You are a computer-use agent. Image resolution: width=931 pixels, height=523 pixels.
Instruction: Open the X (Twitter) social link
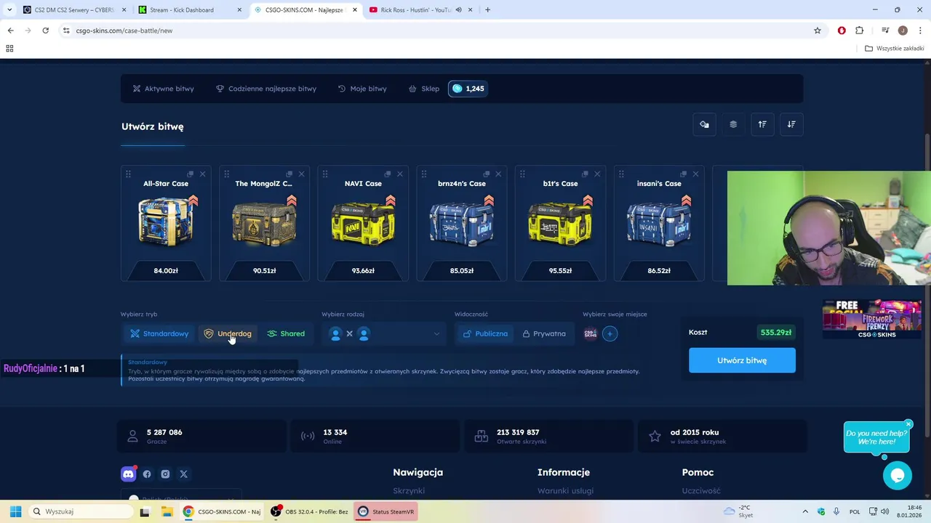point(183,474)
